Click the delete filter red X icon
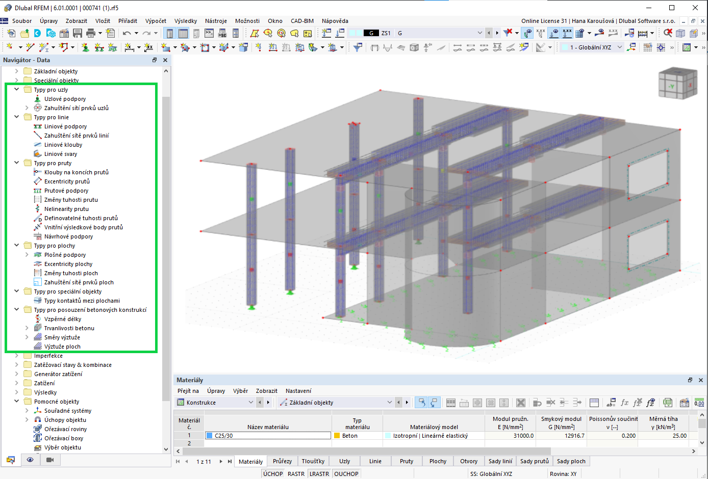This screenshot has height=479, width=708. [508, 33]
